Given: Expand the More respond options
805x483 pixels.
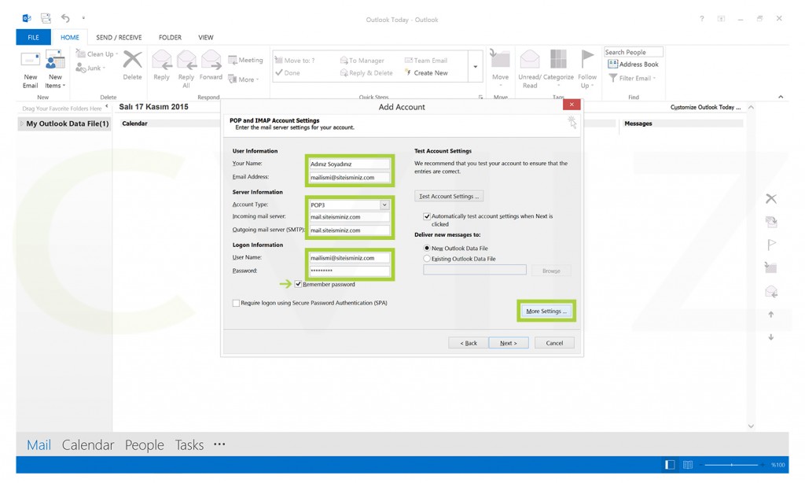Looking at the screenshot, I should (244, 79).
